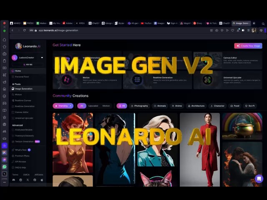The height and width of the screenshot is (200, 267).
Task: Switch filter to Motion
Action: (x=106, y=106)
